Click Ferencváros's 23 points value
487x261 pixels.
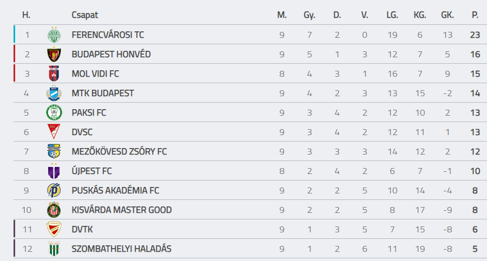coord(475,35)
